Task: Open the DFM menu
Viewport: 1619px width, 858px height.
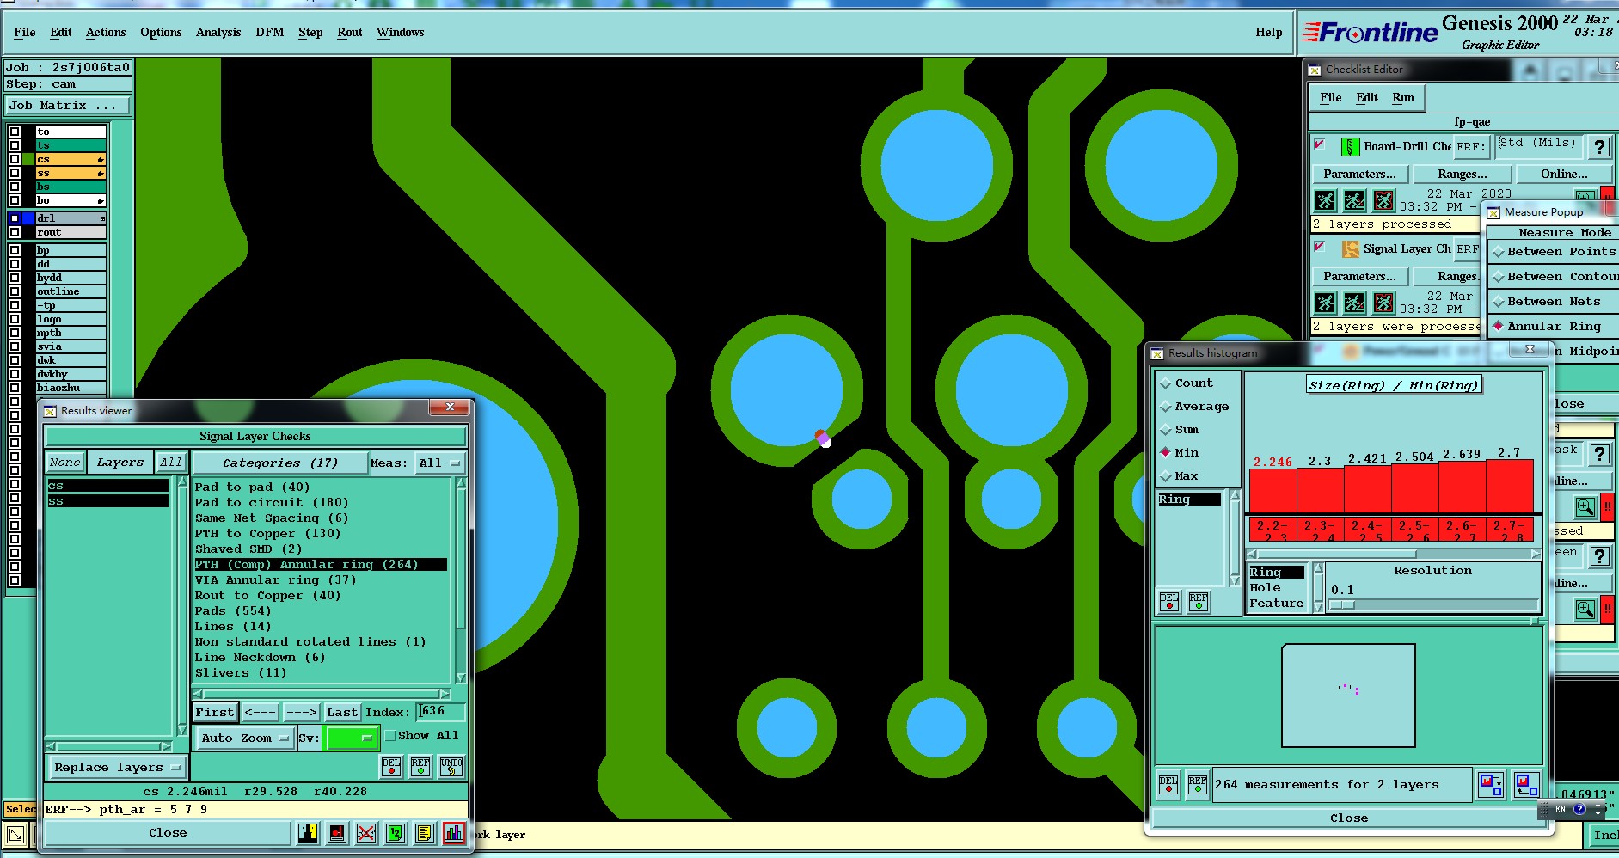Action: (x=270, y=33)
